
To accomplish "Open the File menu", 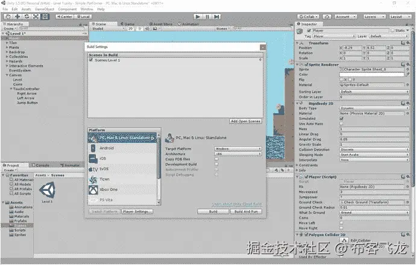I will coord(5,9).
